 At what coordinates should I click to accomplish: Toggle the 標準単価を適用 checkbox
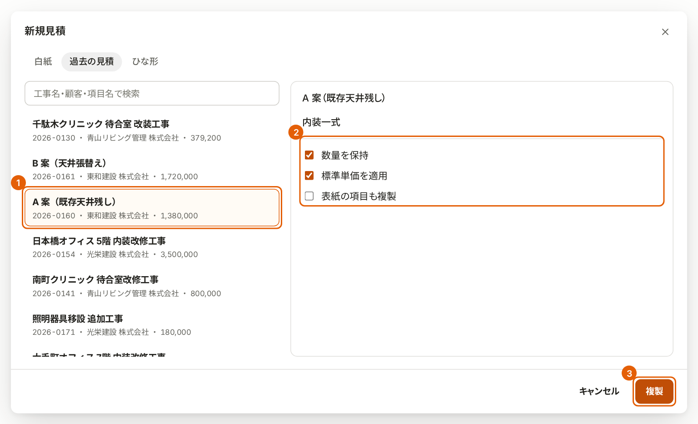pos(309,176)
